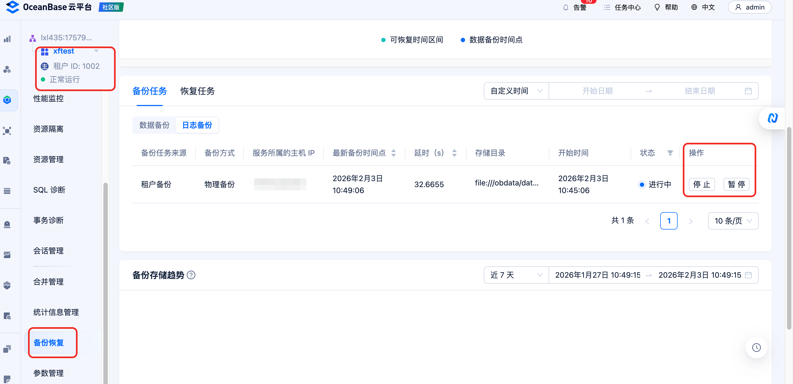Image resolution: width=793 pixels, height=384 pixels.
Task: Open the help lightbulb icon
Action: pos(657,7)
